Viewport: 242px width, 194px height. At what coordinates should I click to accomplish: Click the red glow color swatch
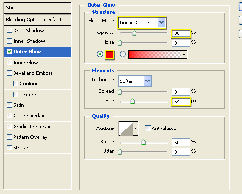109,55
